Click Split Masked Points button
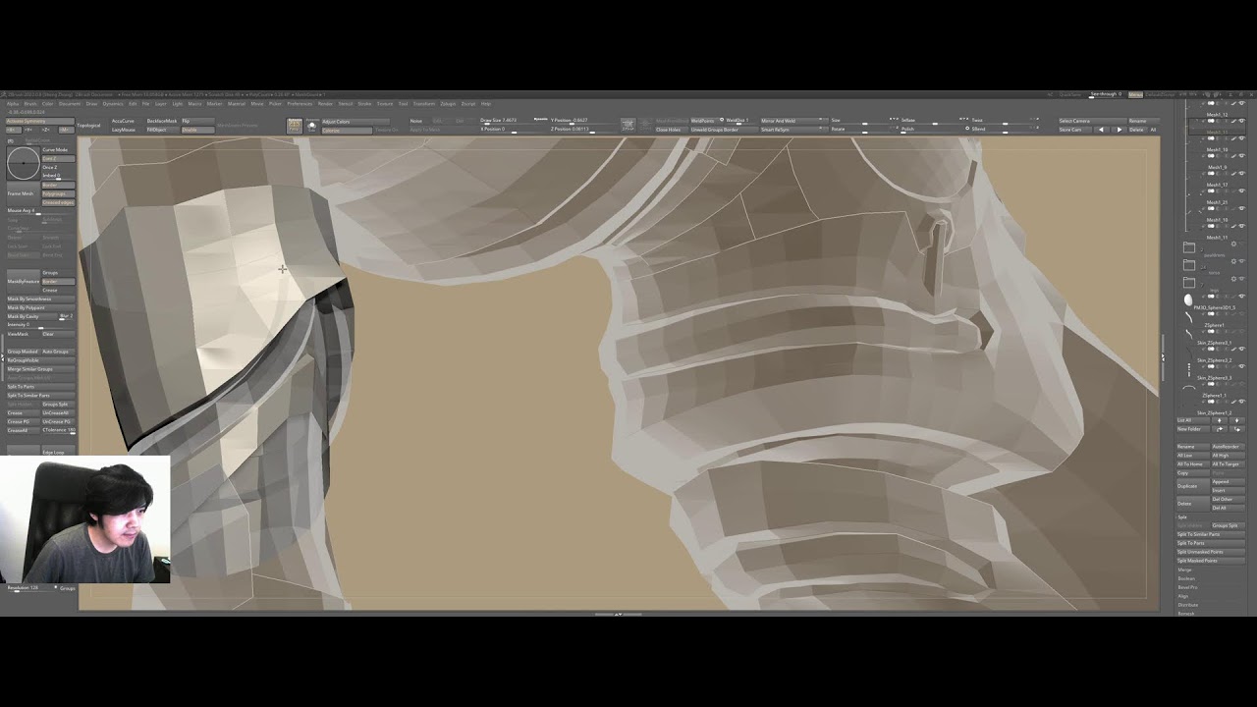 click(x=1211, y=561)
